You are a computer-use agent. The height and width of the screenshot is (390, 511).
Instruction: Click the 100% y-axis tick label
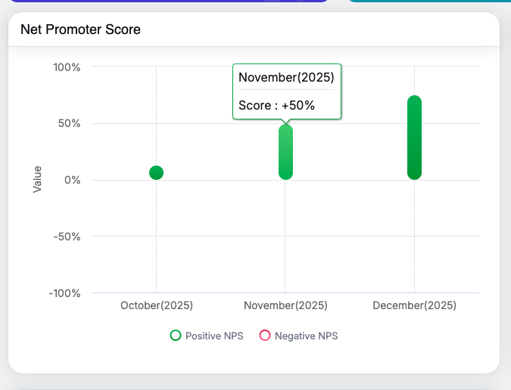click(67, 67)
